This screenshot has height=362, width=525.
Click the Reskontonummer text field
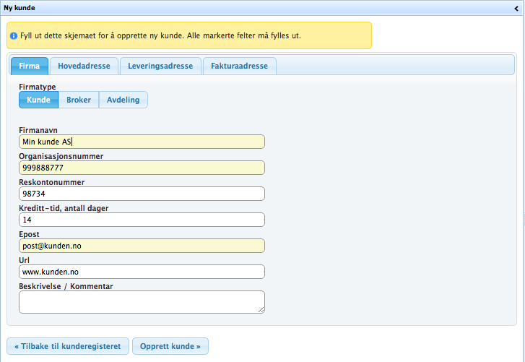142,194
